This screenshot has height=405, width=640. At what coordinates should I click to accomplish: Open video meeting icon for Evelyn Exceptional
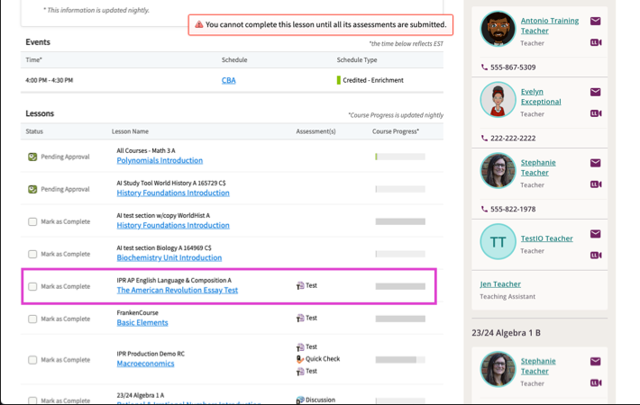[x=596, y=113]
